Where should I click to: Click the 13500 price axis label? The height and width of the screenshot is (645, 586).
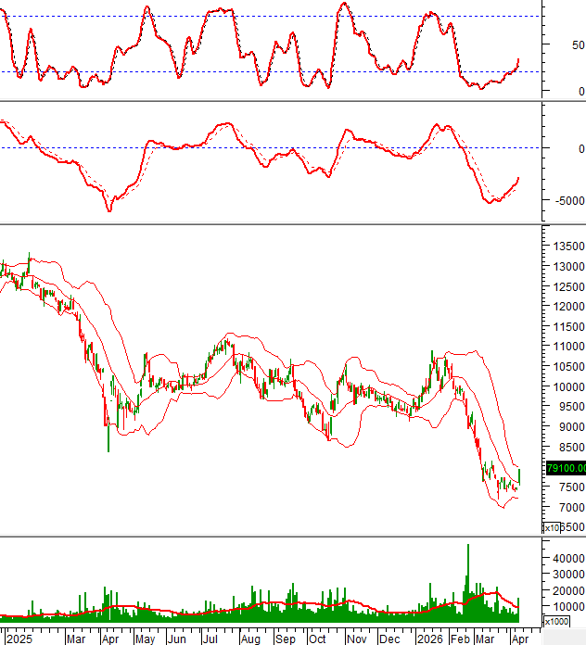(x=567, y=247)
